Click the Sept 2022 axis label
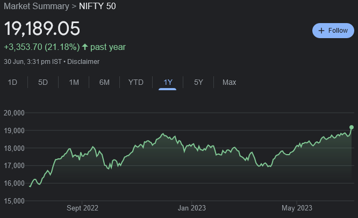 (82, 208)
